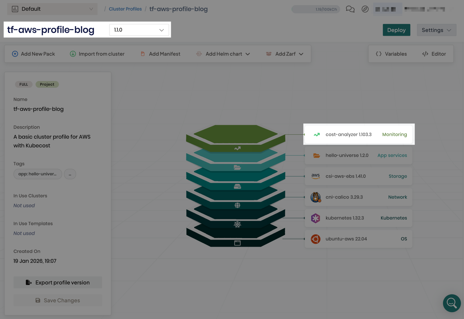Click the search magnifier at bottom right
464x319 pixels.
[452, 303]
